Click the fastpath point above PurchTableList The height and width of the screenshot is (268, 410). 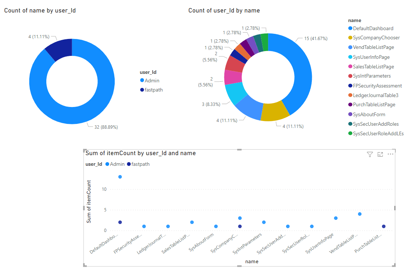(384, 226)
